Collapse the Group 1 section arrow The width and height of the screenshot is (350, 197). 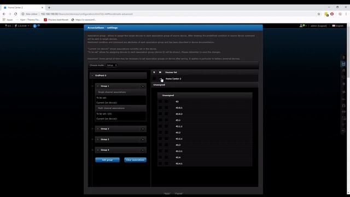pos(97,86)
